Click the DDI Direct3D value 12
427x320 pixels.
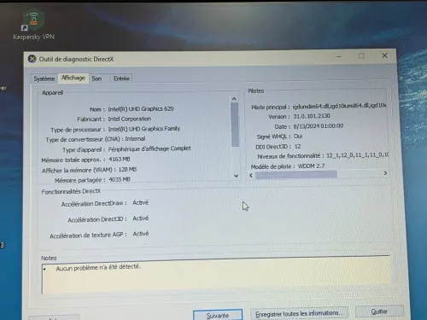coord(298,147)
